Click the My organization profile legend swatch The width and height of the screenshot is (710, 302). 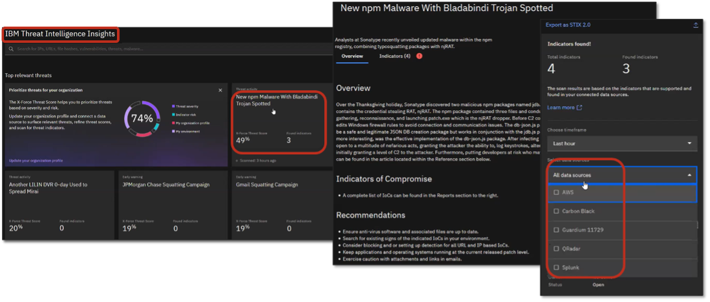(173, 122)
